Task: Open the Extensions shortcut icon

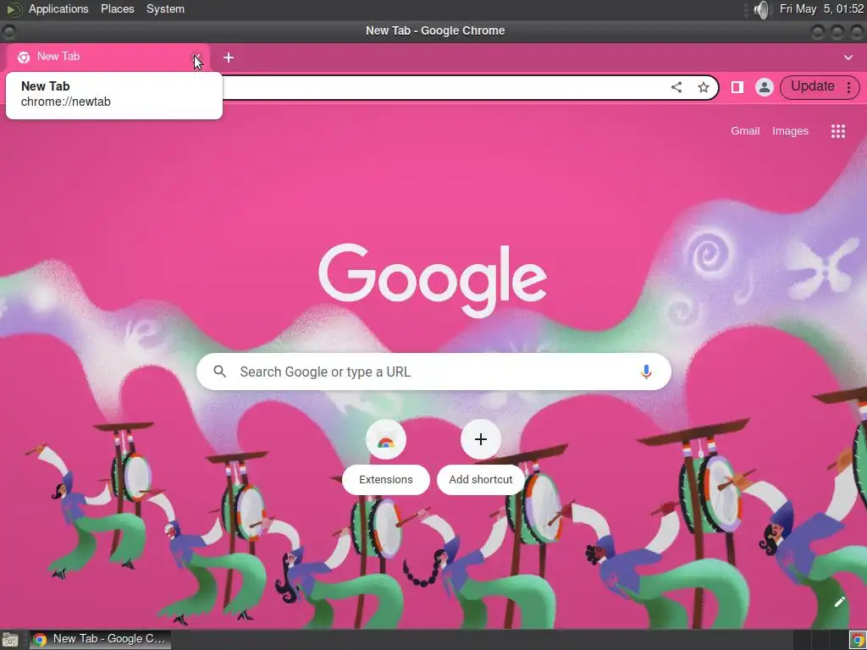Action: (386, 440)
